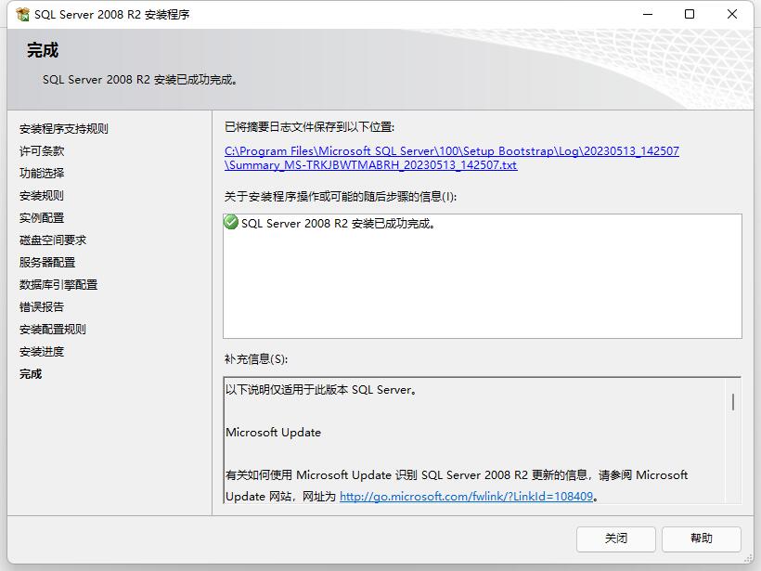This screenshot has height=571, width=761.
Task: Click the 补充信息(S) label
Action: 256,359
